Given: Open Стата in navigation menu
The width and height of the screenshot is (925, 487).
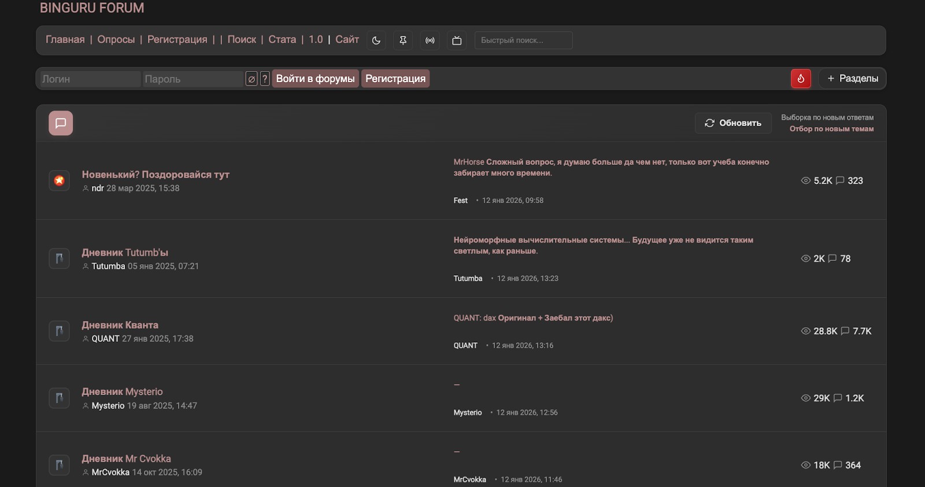Looking at the screenshot, I should coord(282,39).
